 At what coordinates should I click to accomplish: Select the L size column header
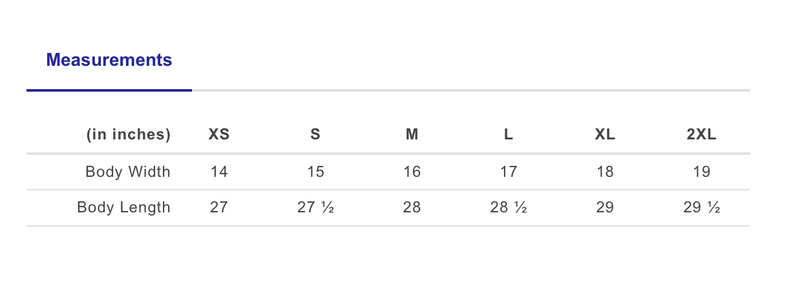tap(509, 135)
